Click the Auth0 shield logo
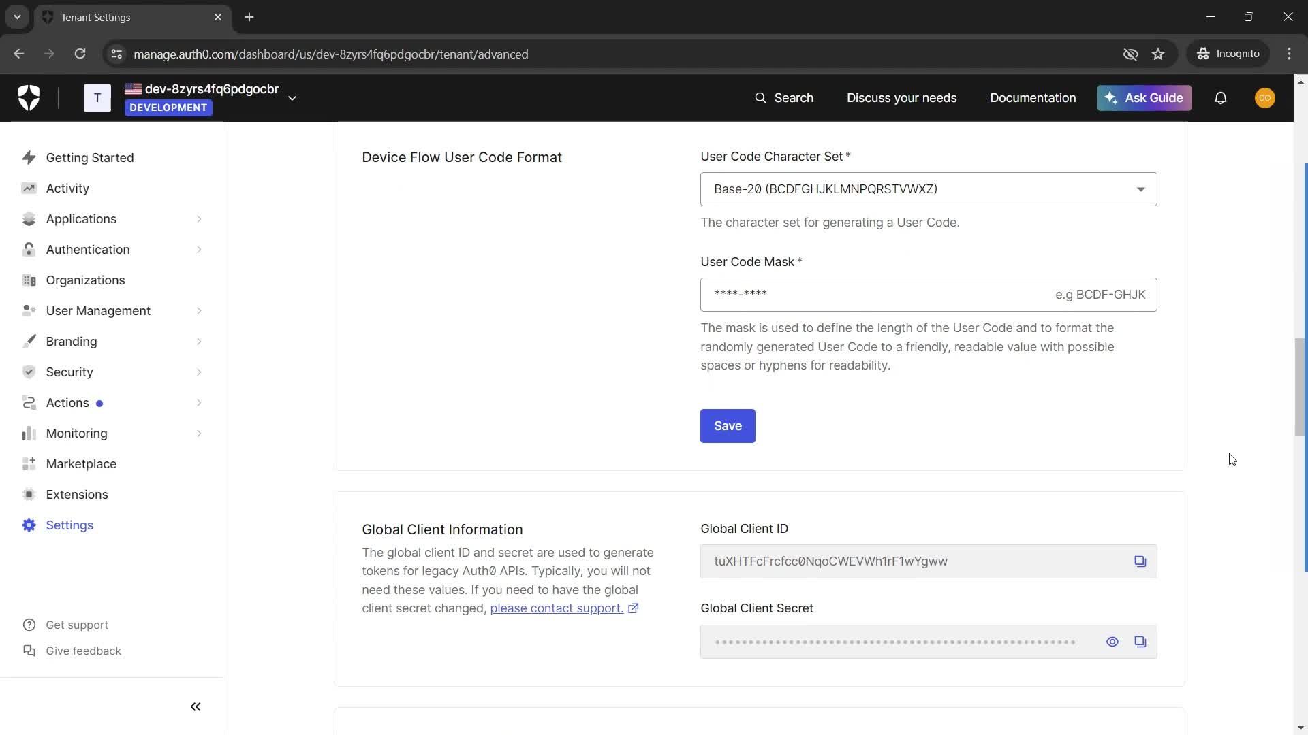The width and height of the screenshot is (1308, 735). 29,98
